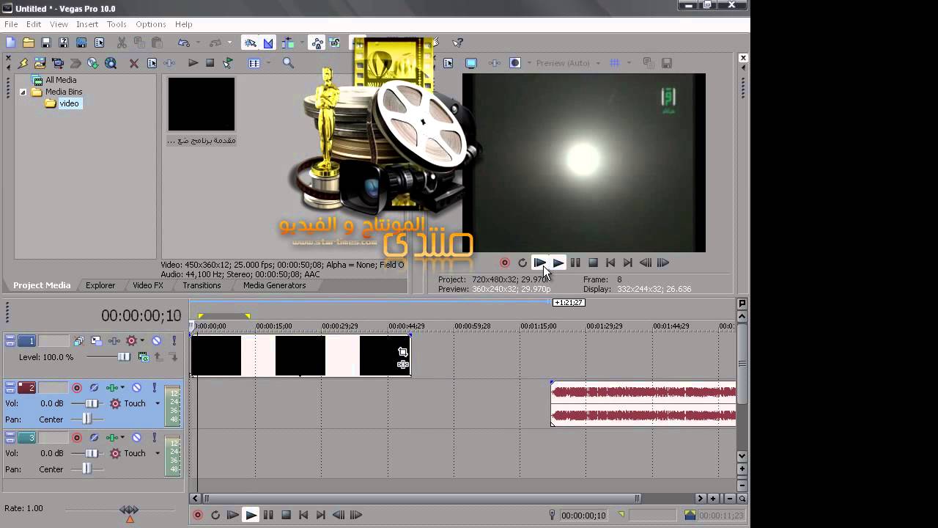Click the Capture Video icon
938x528 pixels.
pos(58,63)
